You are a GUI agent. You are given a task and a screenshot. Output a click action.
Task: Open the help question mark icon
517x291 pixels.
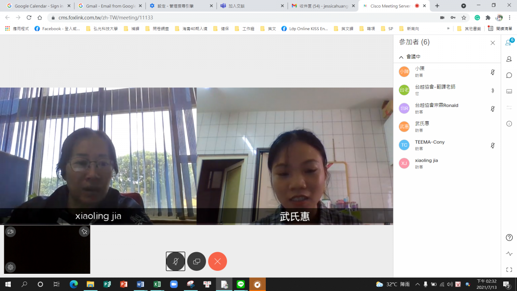(509, 238)
